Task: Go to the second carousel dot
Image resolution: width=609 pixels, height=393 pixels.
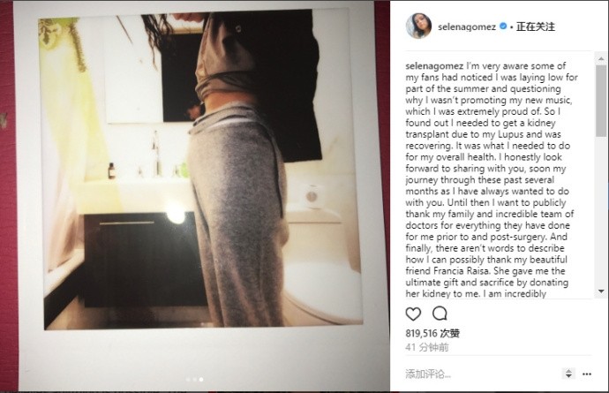Action: pos(194,380)
